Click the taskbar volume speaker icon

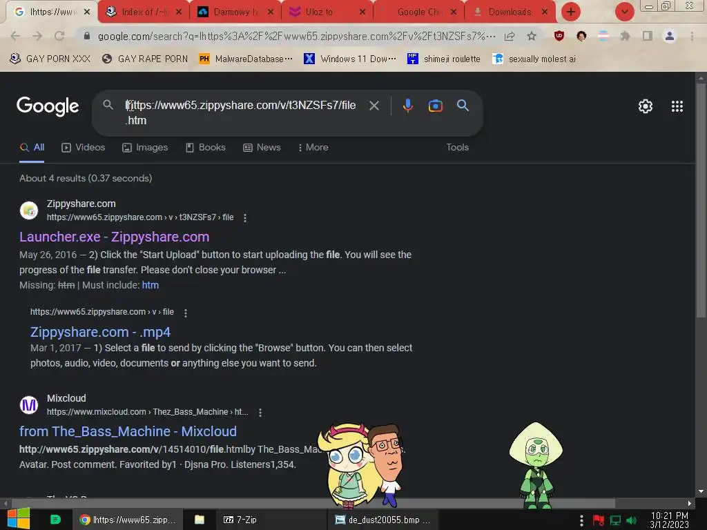[632, 520]
